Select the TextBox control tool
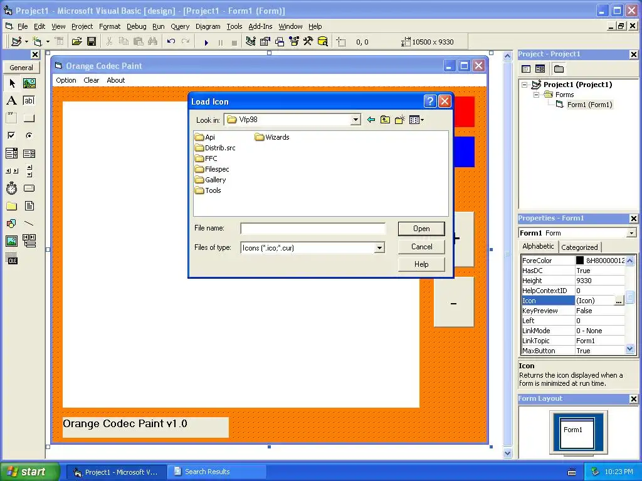 [29, 101]
